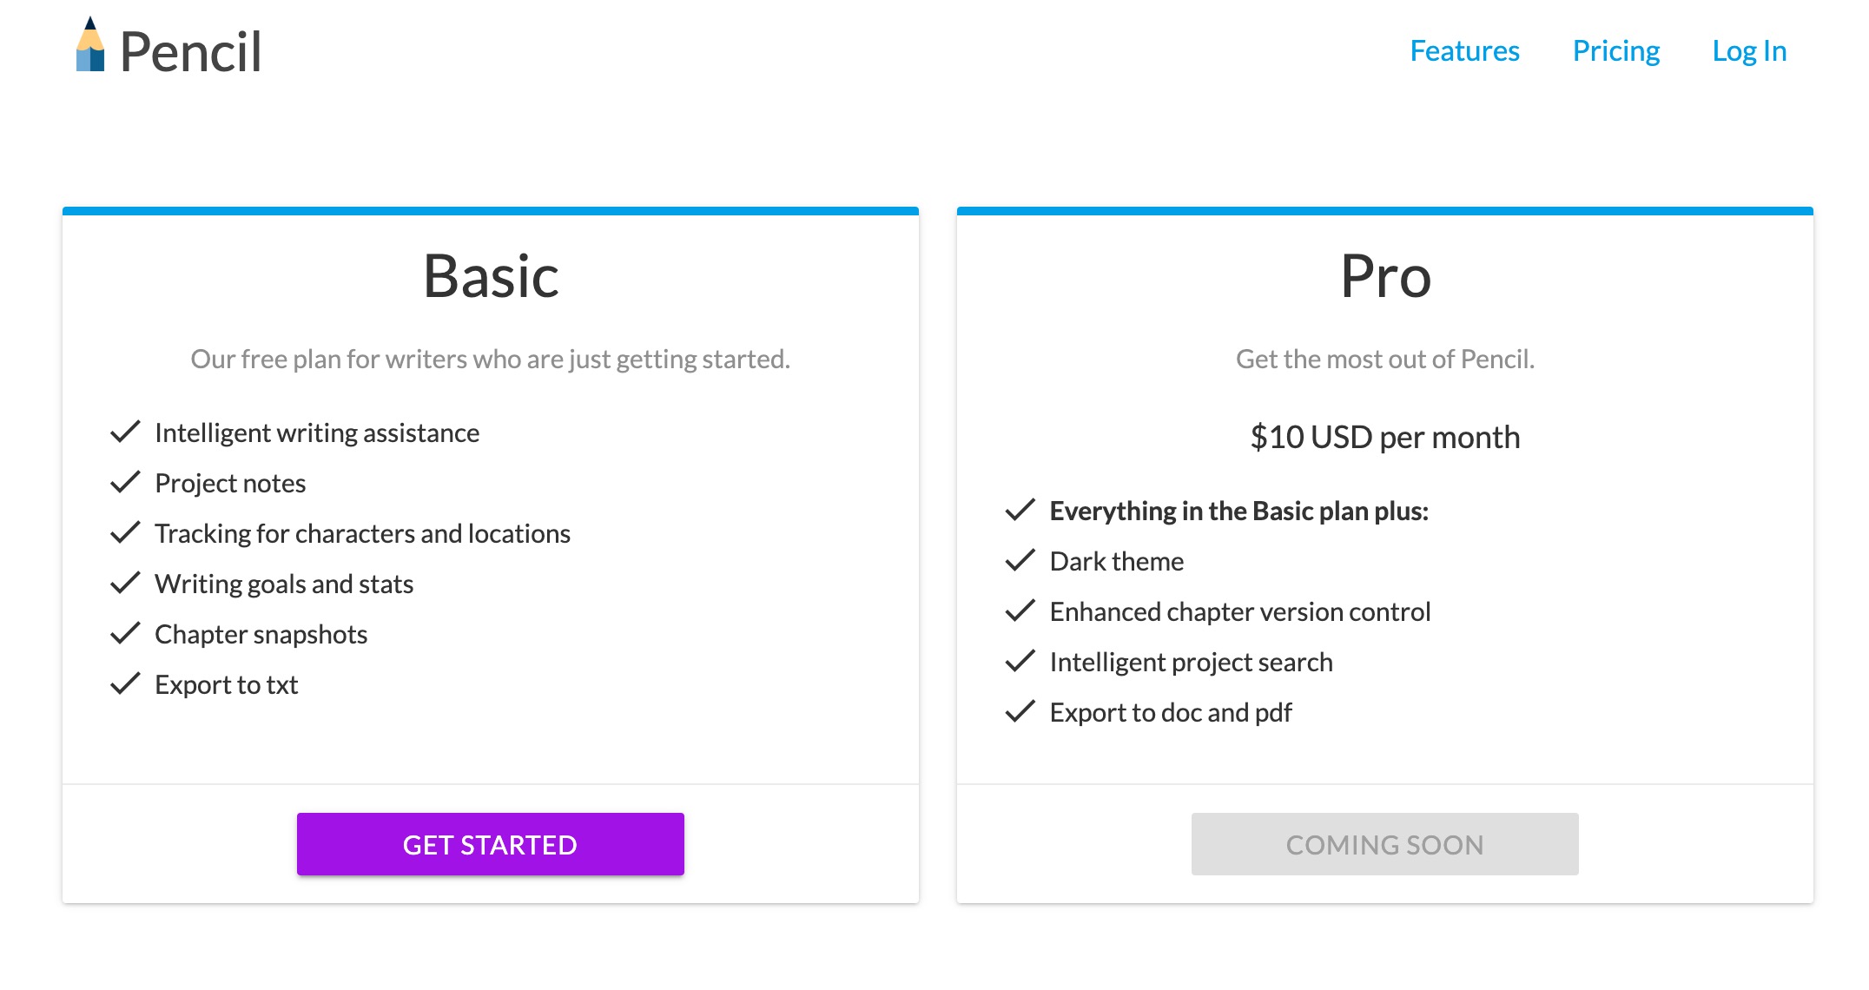Screen dimensions: 1869x990
Task: Click the checkmark beside Export to doc and pdf
Action: point(1020,711)
